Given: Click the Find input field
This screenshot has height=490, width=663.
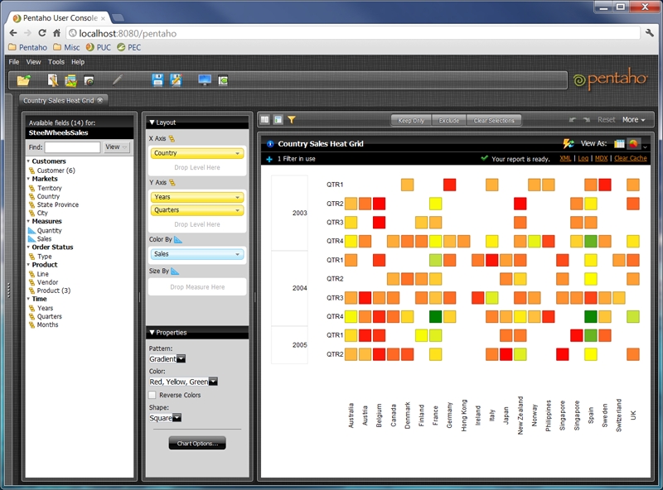Looking at the screenshot, I should click(x=72, y=147).
